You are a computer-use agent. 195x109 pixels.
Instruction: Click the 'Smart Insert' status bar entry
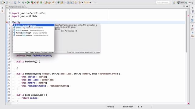tap(128, 107)
